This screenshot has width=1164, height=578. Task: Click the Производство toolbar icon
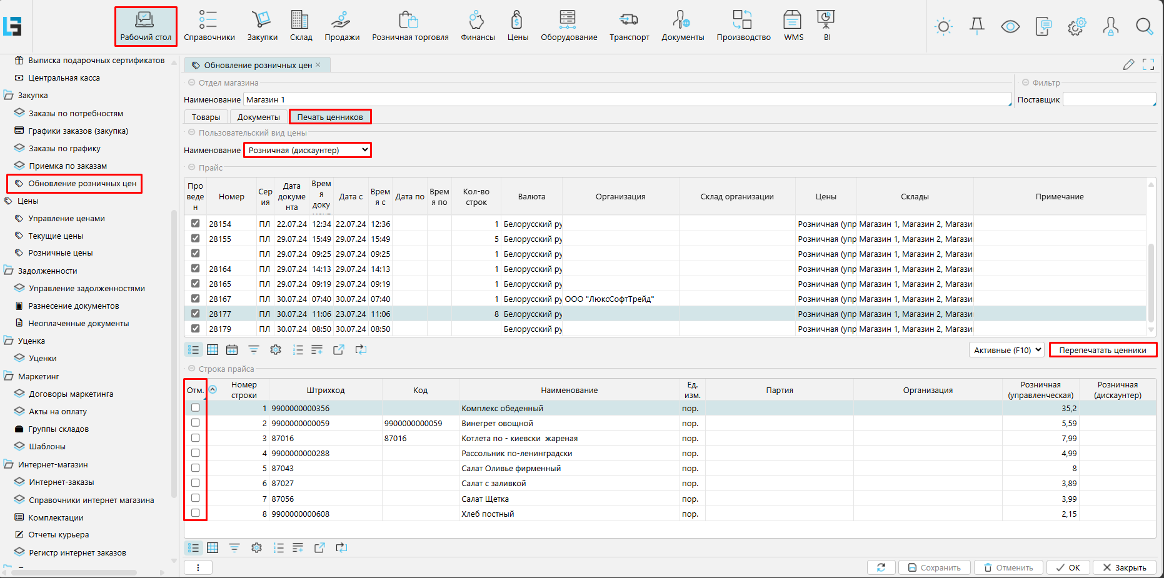coord(743,25)
